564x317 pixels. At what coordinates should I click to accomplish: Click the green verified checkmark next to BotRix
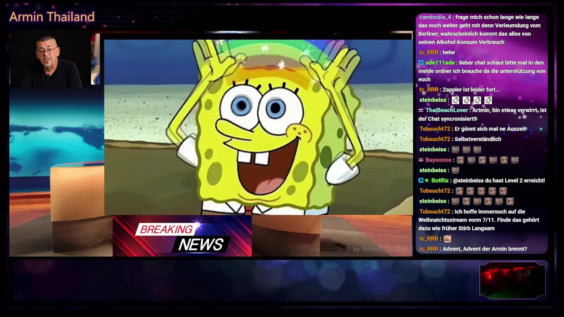coord(427,181)
